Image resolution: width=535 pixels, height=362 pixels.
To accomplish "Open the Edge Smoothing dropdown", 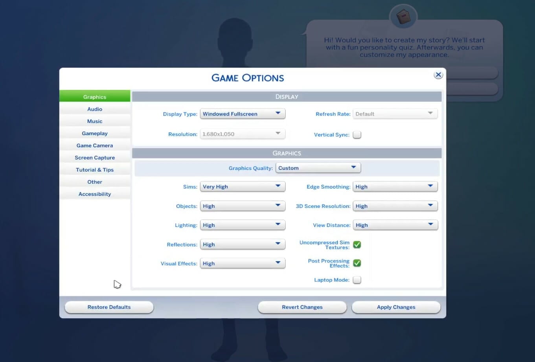I will pos(395,186).
